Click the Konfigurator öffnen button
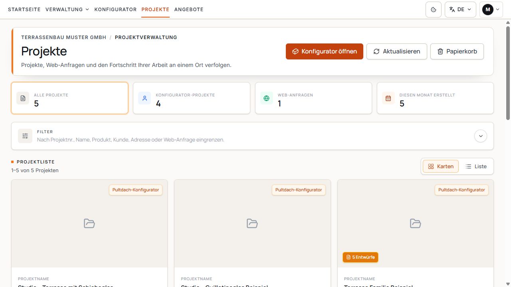 coord(325,51)
